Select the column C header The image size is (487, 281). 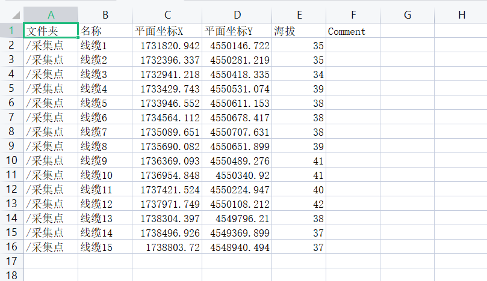coord(167,15)
